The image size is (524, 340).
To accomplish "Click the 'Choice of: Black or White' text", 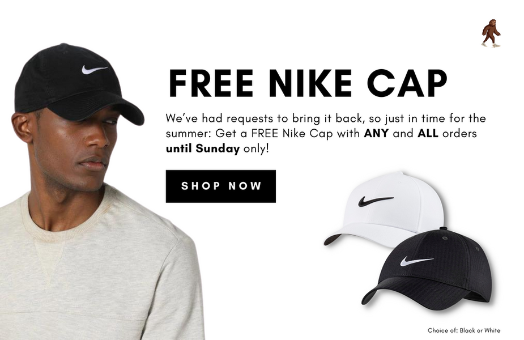I will (464, 330).
